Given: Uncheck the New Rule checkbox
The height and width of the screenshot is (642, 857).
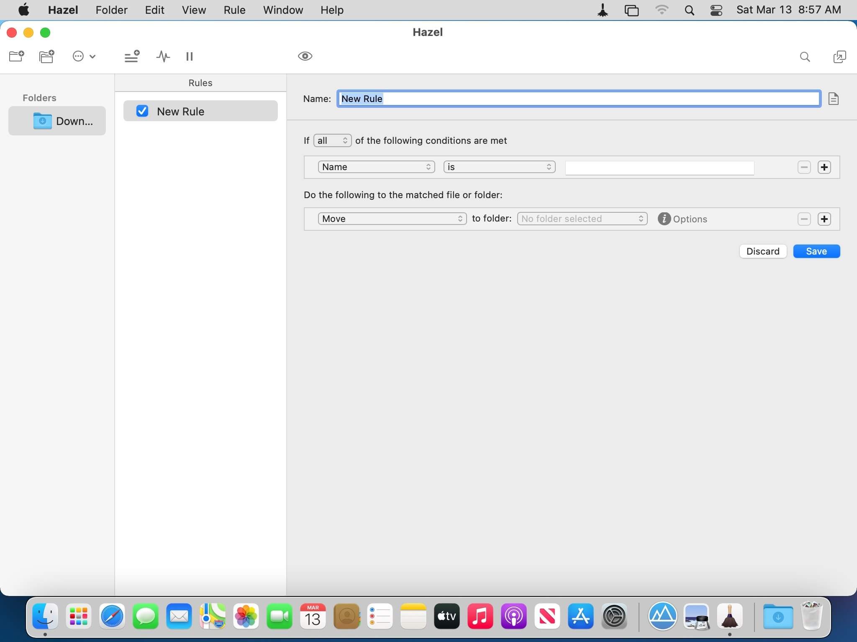Looking at the screenshot, I should (142, 111).
